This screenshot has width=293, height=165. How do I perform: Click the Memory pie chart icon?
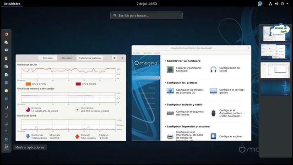[x=28, y=110]
